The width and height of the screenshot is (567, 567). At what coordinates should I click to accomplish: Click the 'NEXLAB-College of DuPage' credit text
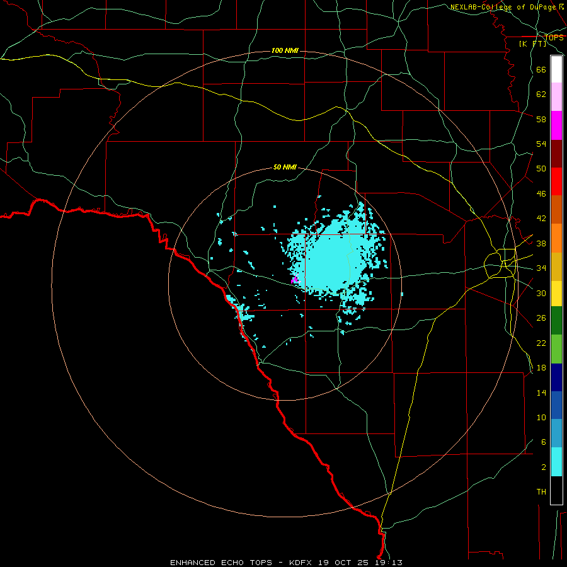503,7
